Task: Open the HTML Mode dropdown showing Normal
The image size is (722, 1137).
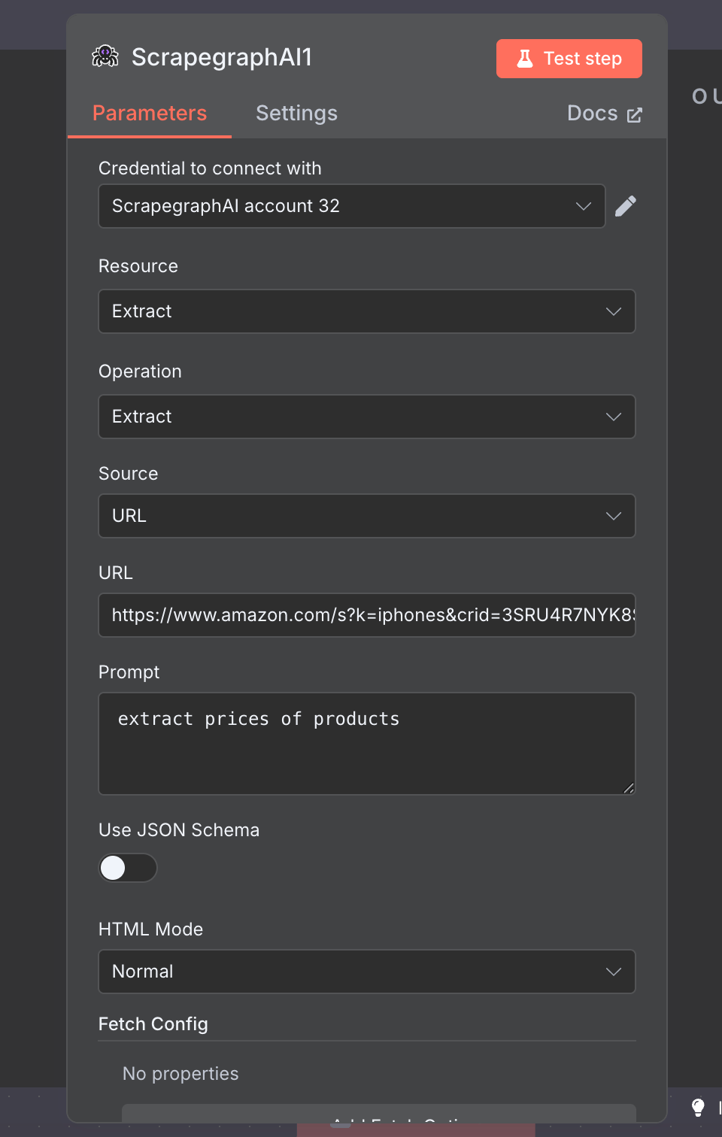Action: 367,972
